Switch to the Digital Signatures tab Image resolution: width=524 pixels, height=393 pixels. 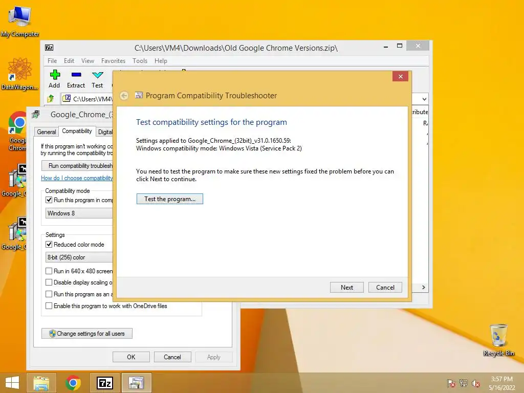tap(104, 132)
